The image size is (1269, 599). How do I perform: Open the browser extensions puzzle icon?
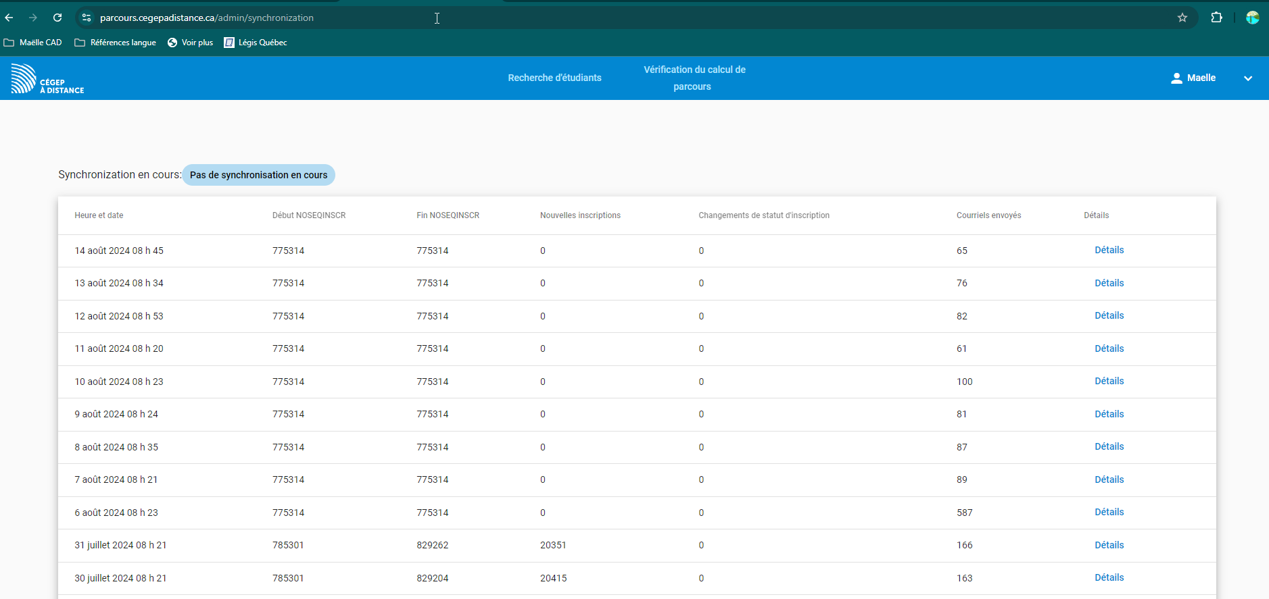(x=1216, y=18)
